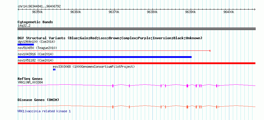Select the DGV Structural Variants track title
The image size is (264, 120).
coord(110,38)
